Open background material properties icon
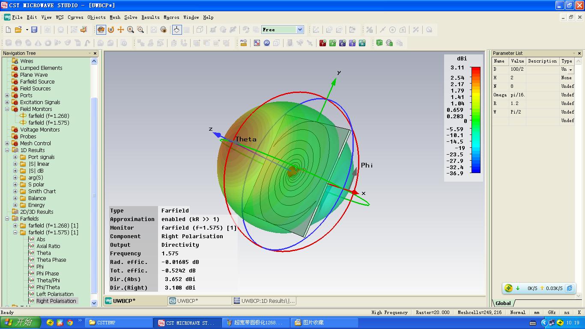This screenshot has height=329, width=585. (257, 43)
